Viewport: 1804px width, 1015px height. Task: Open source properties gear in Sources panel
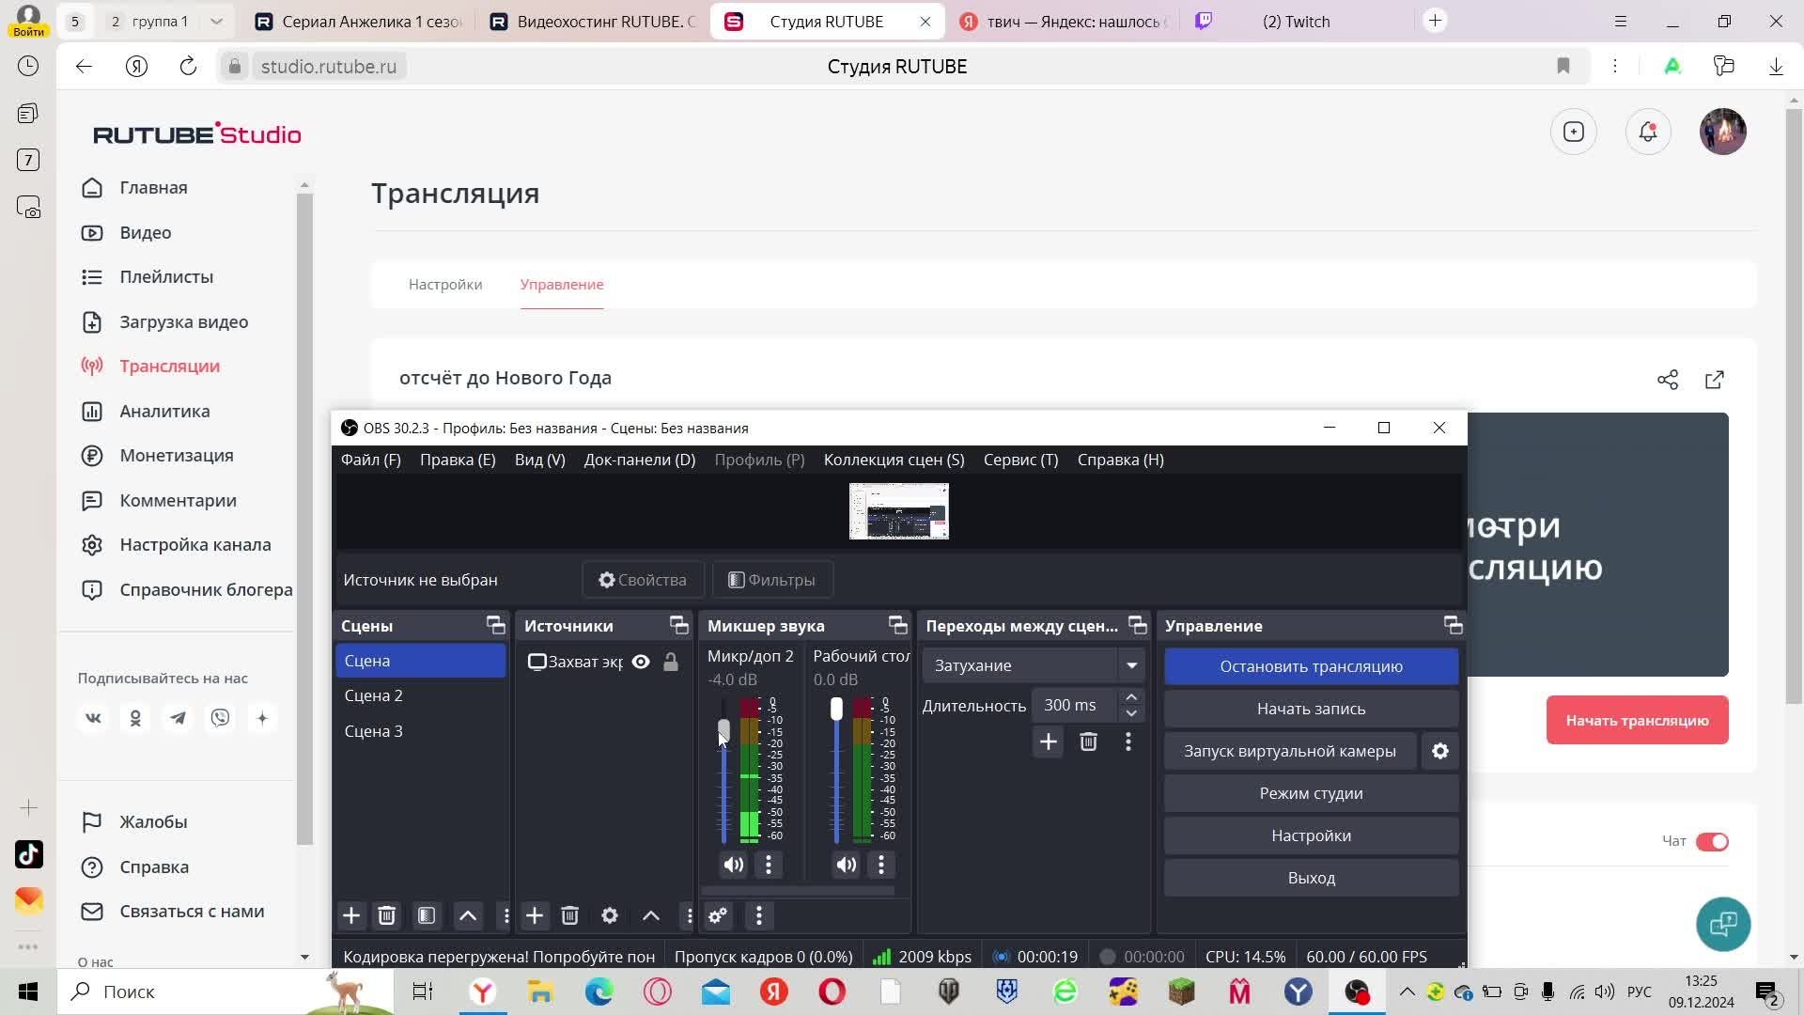(x=610, y=915)
